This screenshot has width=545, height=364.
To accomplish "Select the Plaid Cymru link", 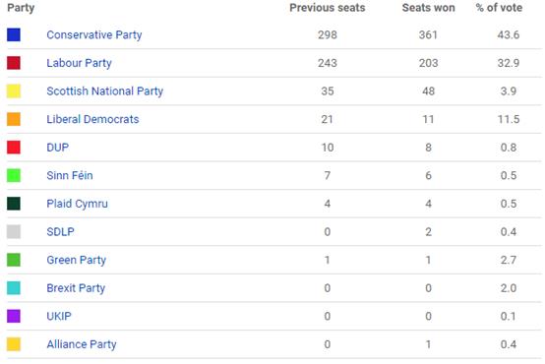I will point(77,204).
